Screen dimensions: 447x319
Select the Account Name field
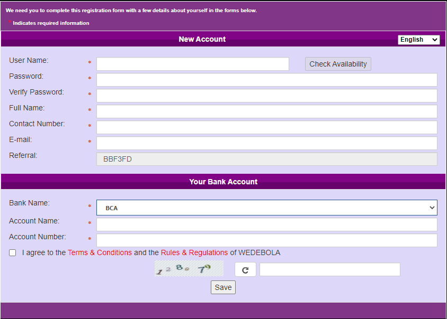tap(266, 224)
